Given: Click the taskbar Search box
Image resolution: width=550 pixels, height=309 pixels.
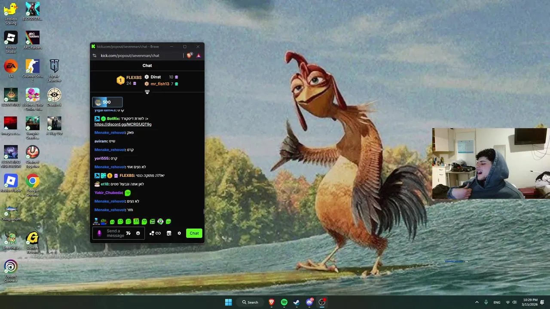Looking at the screenshot, I should (250, 302).
